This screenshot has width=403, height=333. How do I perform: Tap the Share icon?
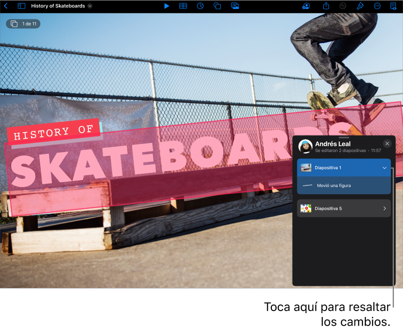coord(326,6)
